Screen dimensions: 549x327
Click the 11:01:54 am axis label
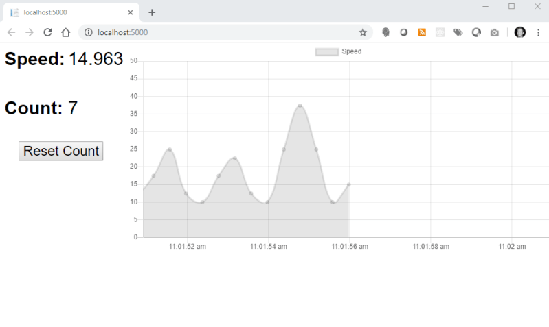[269, 247]
